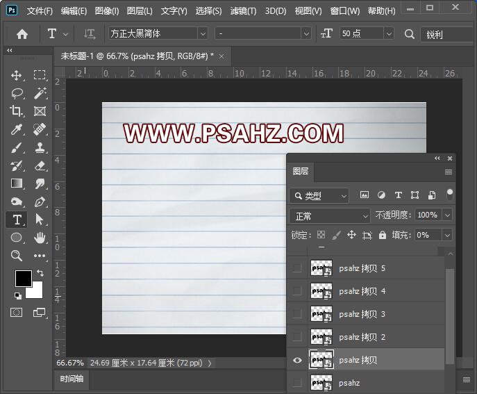Viewport: 477px width, 394px height.
Task: Toggle Quick Mask mode
Action: [x=16, y=313]
